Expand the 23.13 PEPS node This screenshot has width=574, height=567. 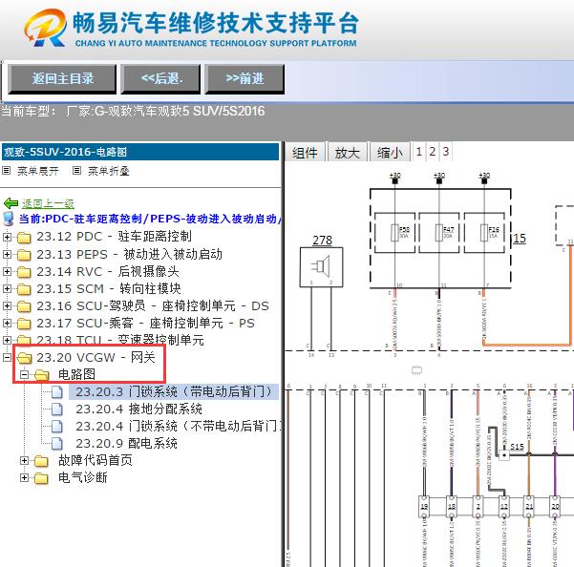tap(7, 254)
